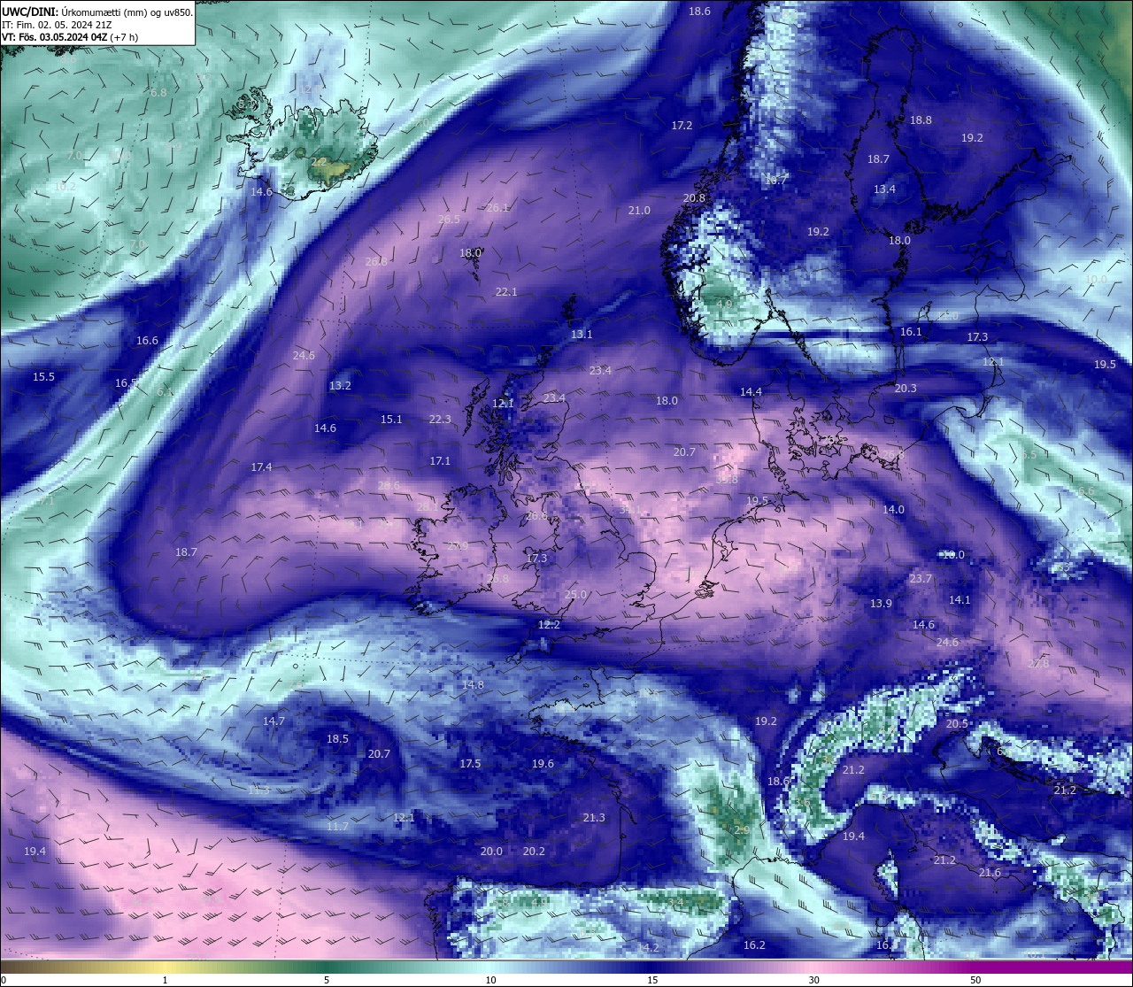The width and height of the screenshot is (1133, 987).
Task: Click the map value '22.3'
Action: 440,419
